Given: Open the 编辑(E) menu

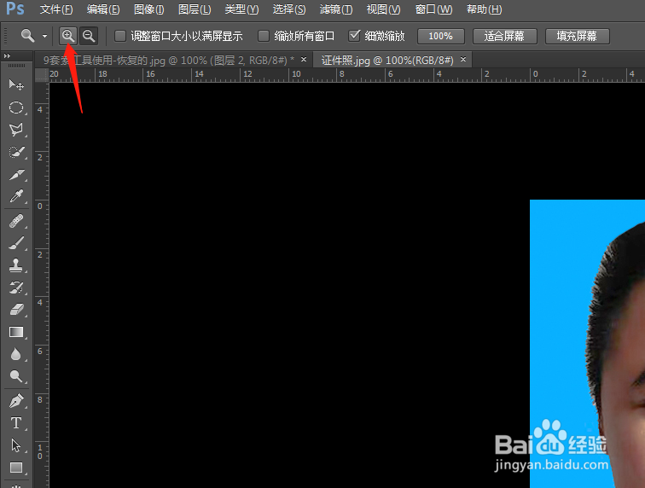Looking at the screenshot, I should (x=103, y=9).
